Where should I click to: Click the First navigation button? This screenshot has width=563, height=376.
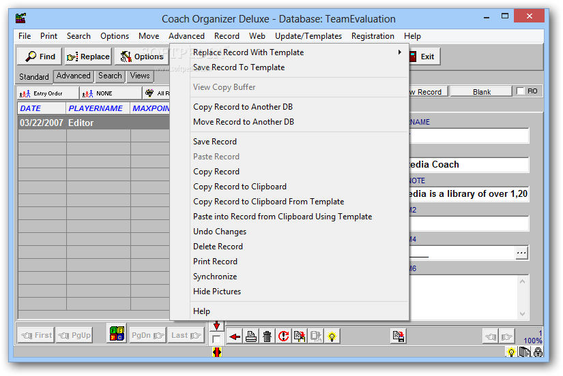(x=36, y=335)
